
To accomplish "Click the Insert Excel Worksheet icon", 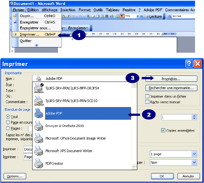I will 102,16.
